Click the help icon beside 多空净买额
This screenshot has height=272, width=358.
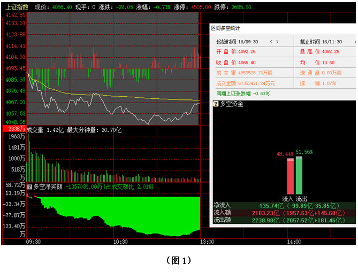(x=30, y=187)
